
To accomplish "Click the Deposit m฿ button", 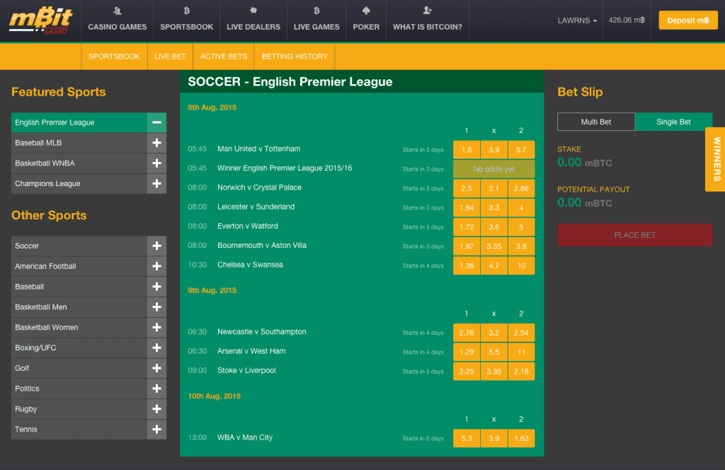I will coord(687,21).
